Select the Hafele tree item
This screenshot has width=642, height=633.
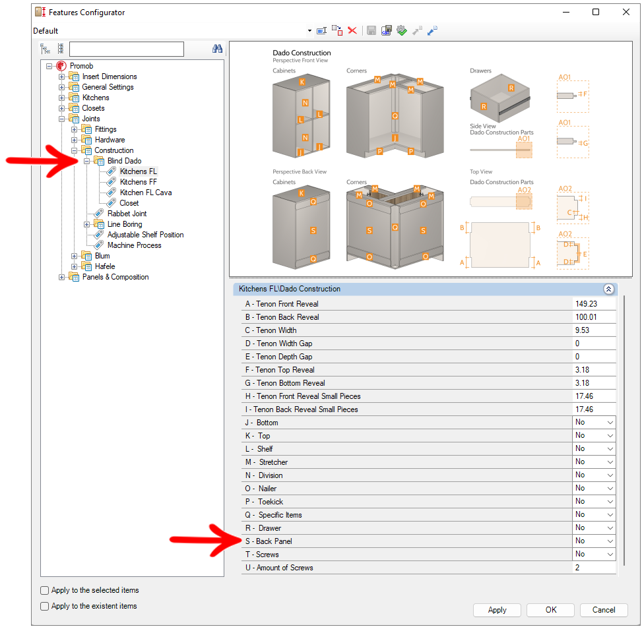pyautogui.click(x=105, y=266)
